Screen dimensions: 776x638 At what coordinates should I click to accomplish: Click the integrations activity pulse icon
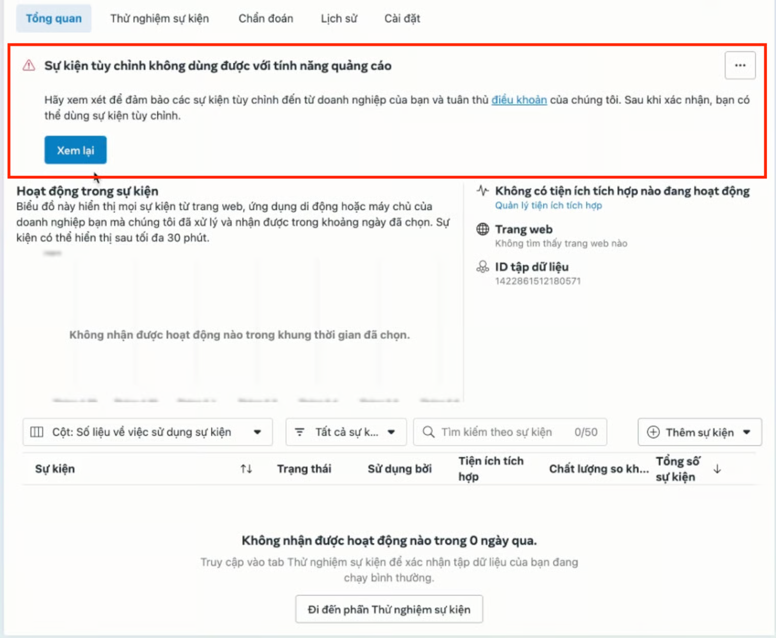click(482, 191)
